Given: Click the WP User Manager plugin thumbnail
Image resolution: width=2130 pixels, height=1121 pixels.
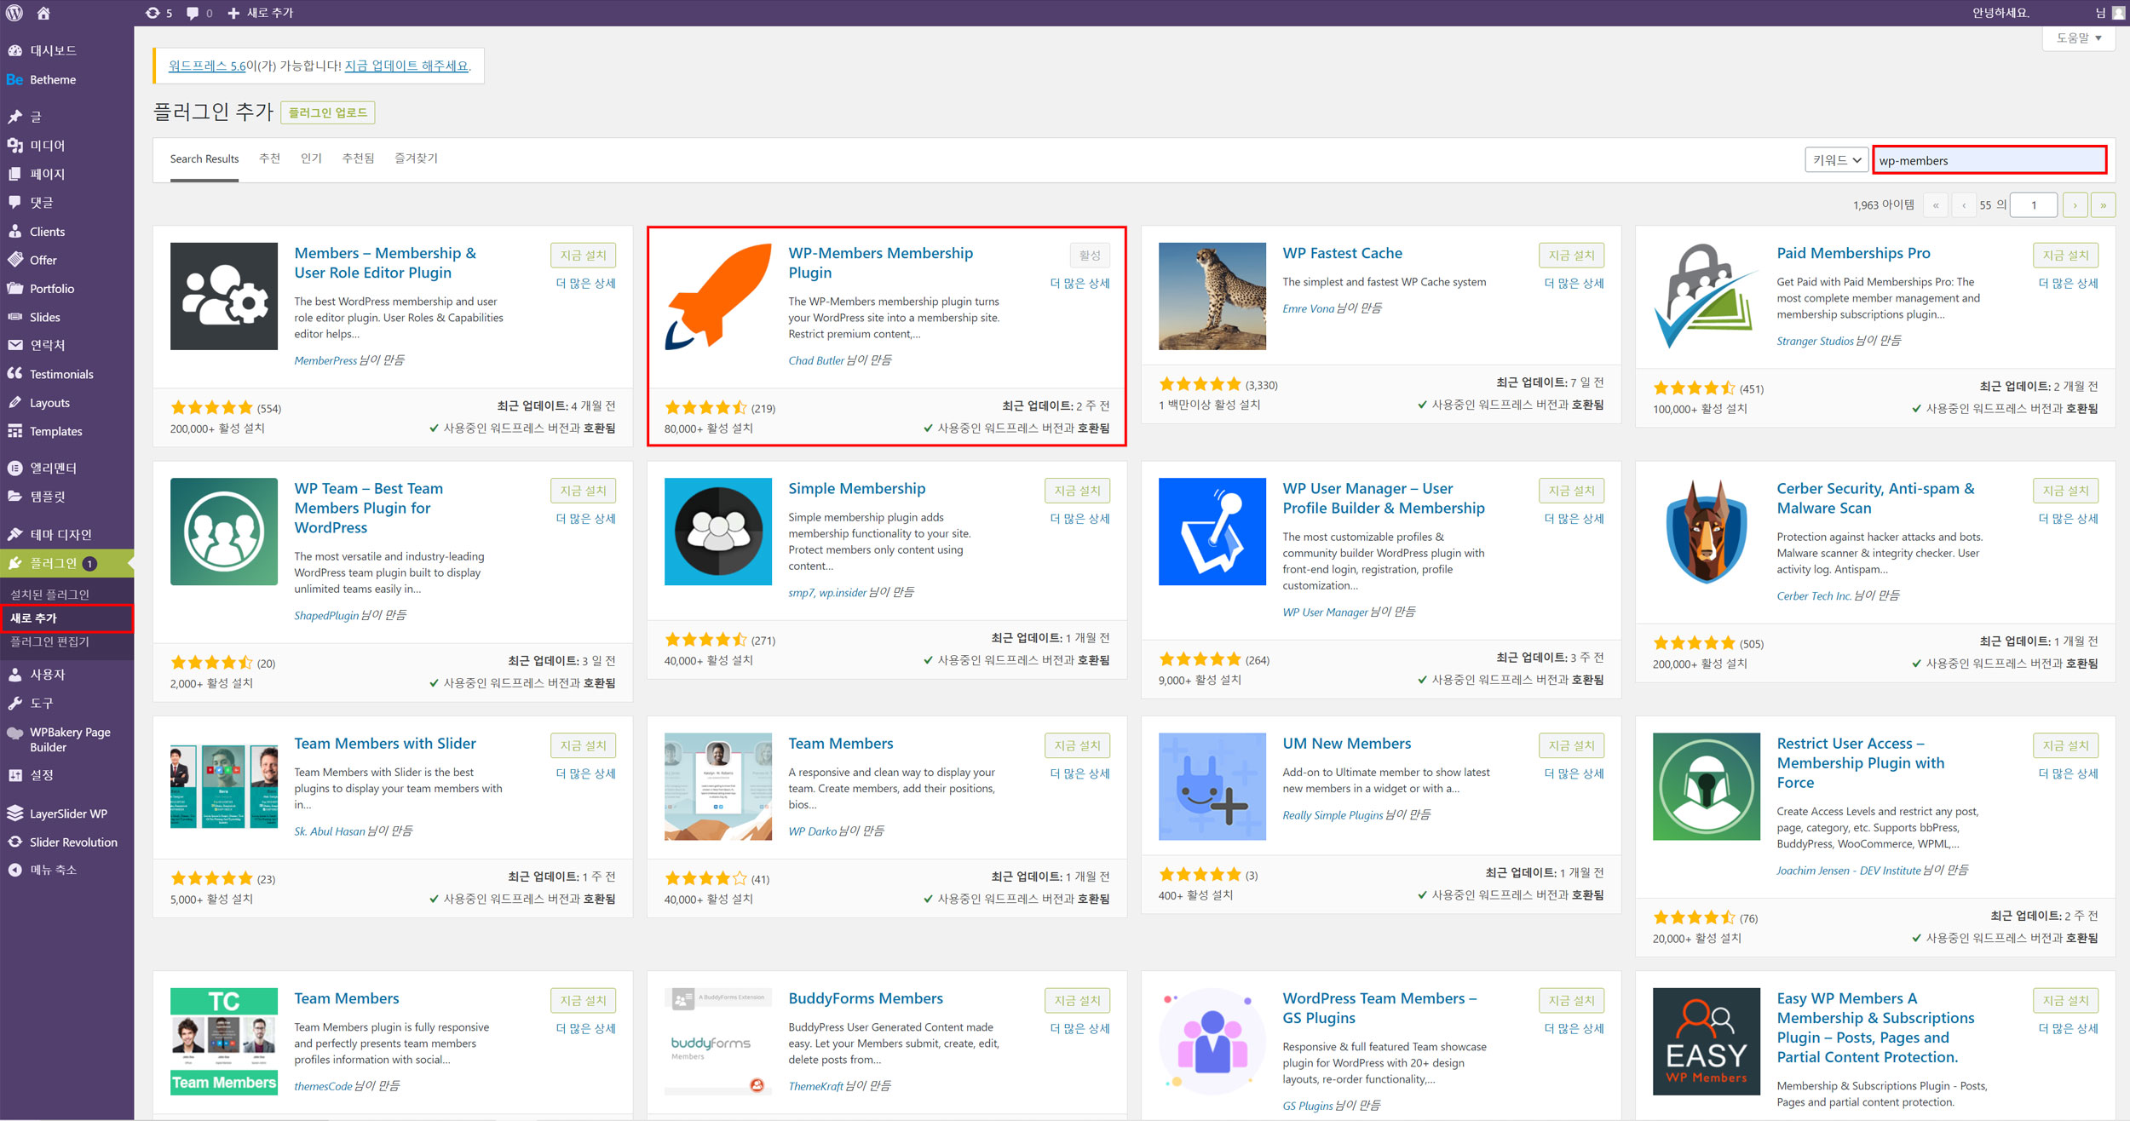Looking at the screenshot, I should click(1212, 532).
